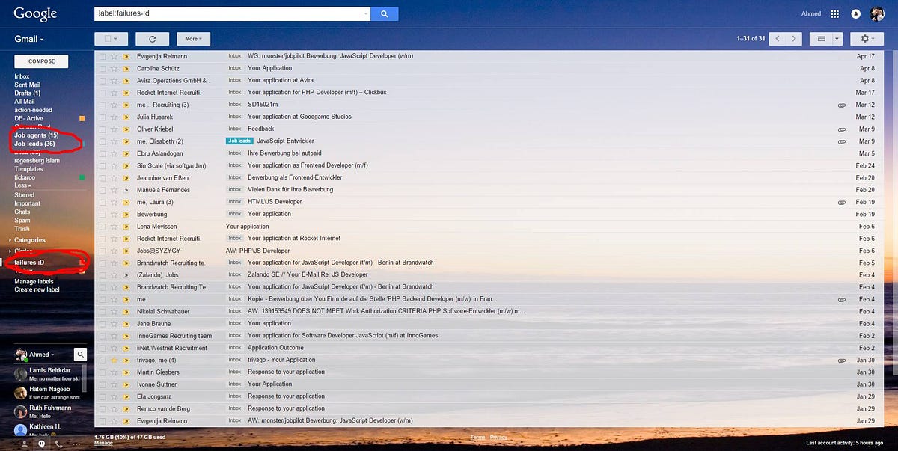The width and height of the screenshot is (898, 451).
Task: Go to the newer messages page arrow
Action: (778, 38)
